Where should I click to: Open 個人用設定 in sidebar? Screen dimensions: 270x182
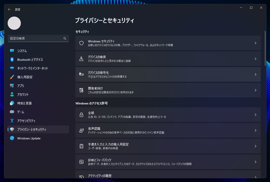point(38,77)
